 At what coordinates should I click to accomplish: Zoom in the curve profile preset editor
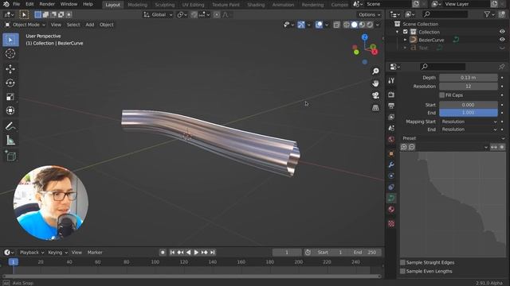click(x=404, y=147)
